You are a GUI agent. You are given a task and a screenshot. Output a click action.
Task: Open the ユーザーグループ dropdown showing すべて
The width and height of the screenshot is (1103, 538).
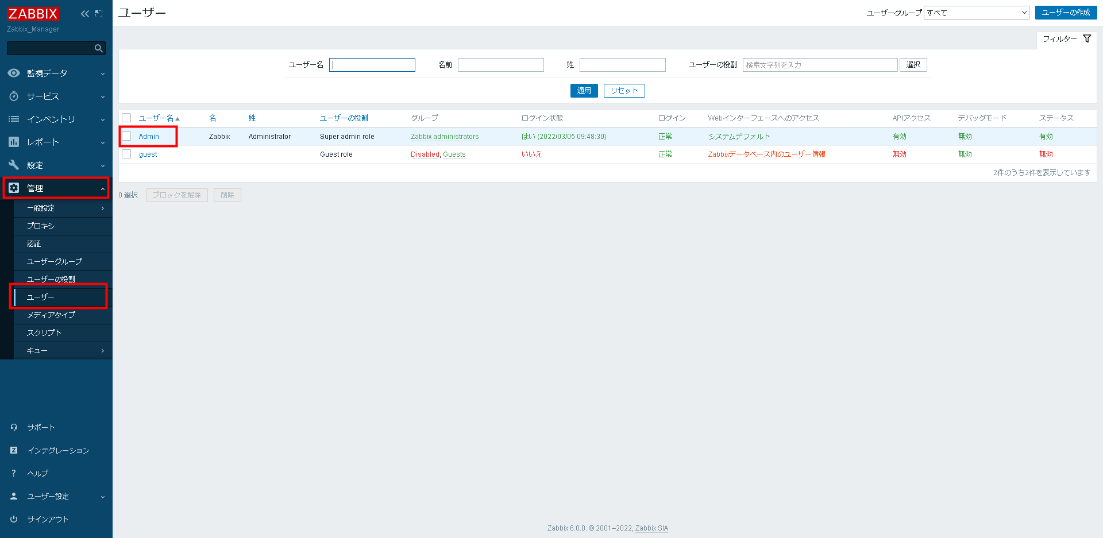[x=975, y=12]
